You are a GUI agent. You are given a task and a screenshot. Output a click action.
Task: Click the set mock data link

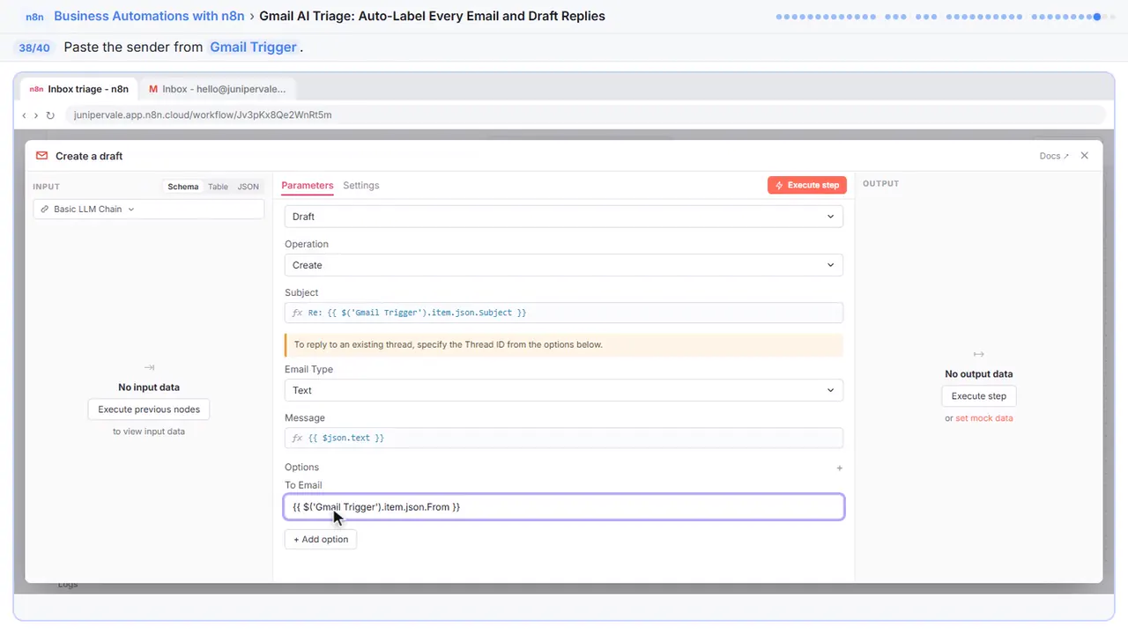click(984, 418)
